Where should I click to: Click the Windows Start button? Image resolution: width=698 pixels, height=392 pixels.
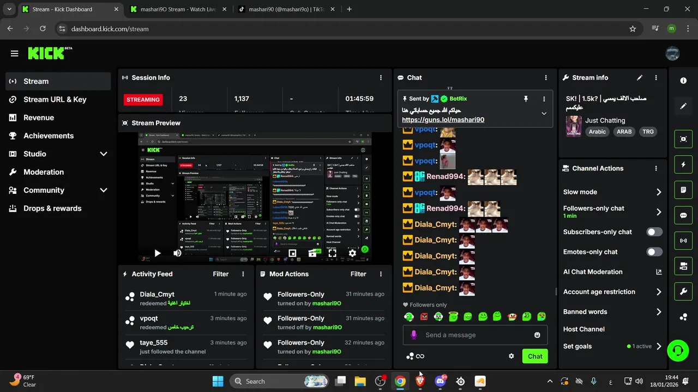[x=218, y=381]
